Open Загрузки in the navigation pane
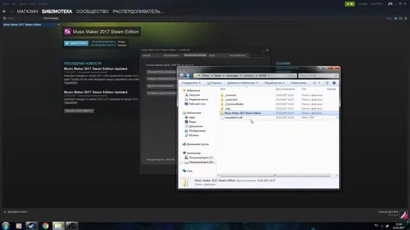Screen dimensions: 410x230 (194, 95)
